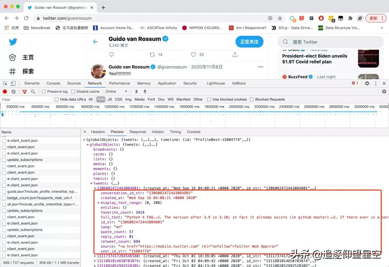The image size is (389, 267).
Task: Click the Twitter bird logo
Action: point(13,42)
